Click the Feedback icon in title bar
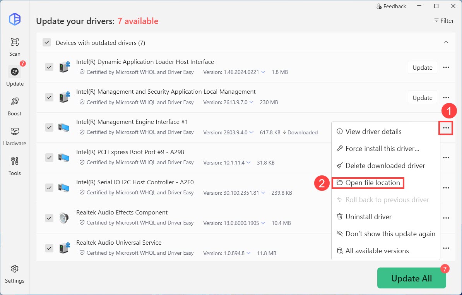 [379, 6]
